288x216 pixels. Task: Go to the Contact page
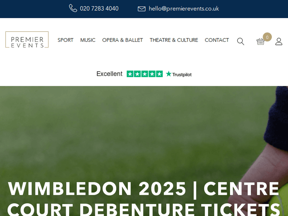click(217, 40)
